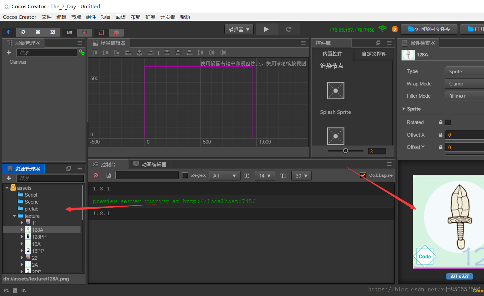Click the red globe preview icon
Screen dimensions: 484x296
click(x=116, y=32)
